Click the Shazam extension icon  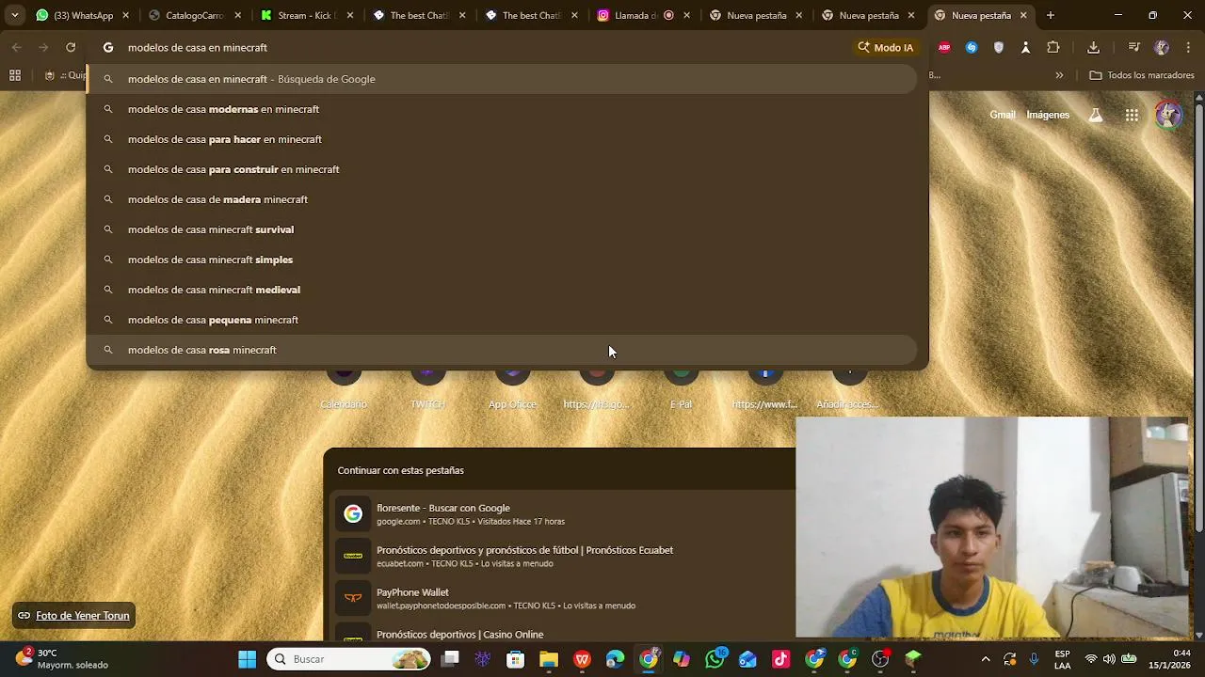[972, 47]
